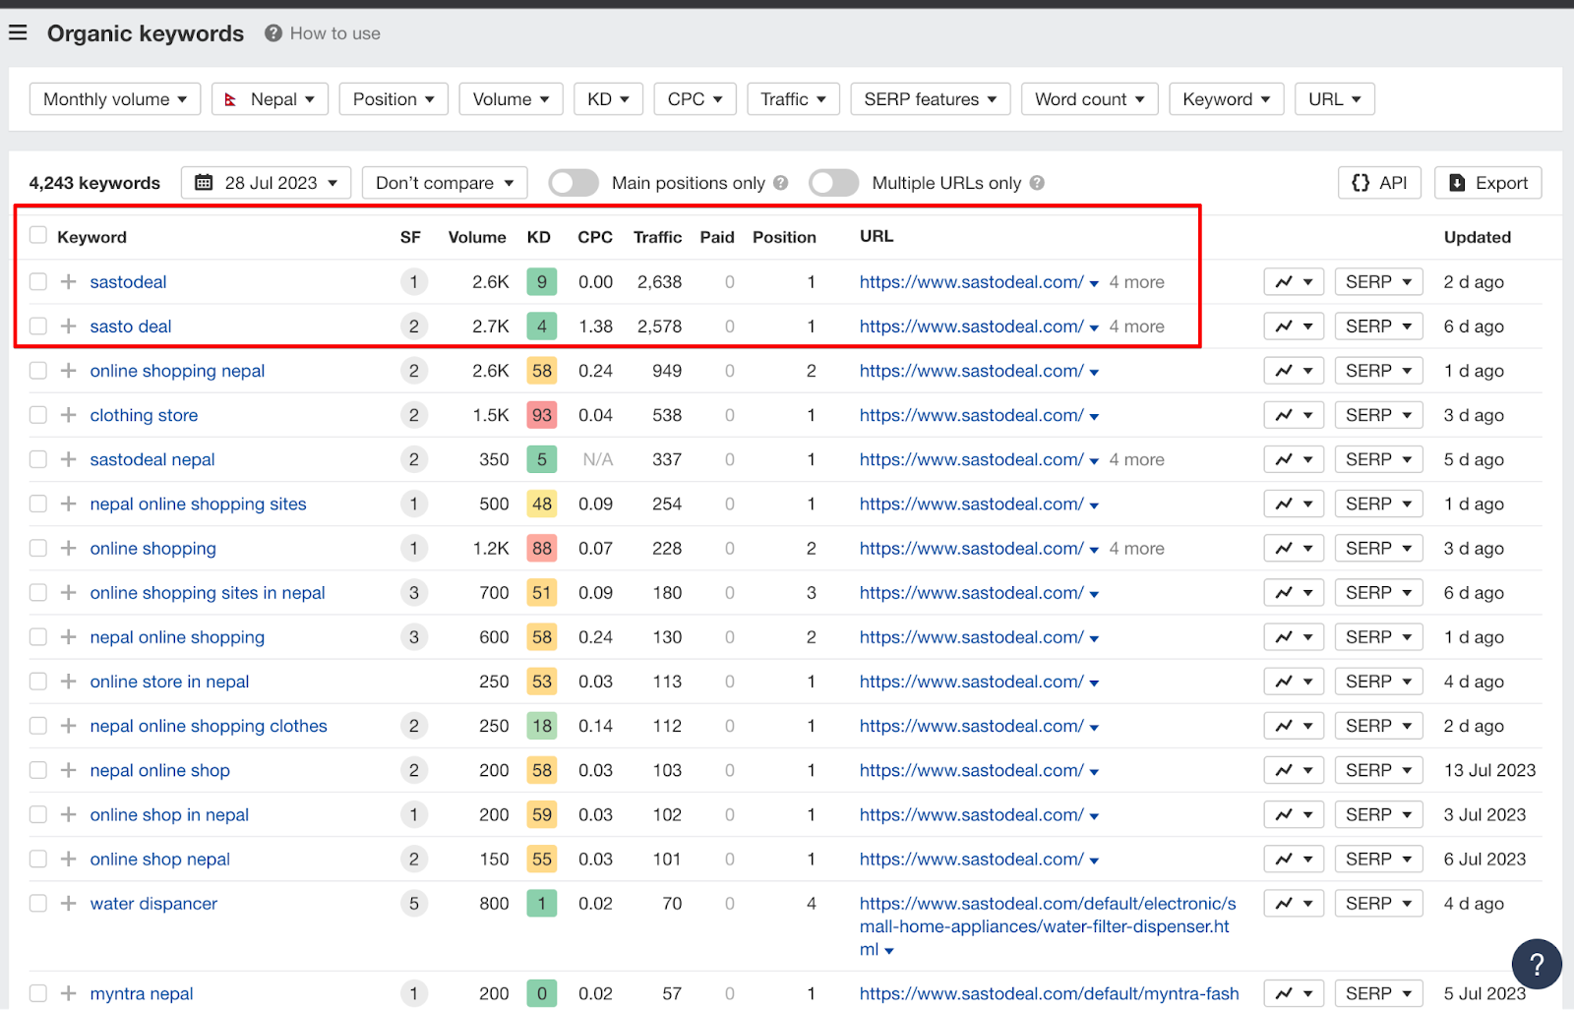Click SF badge 5 for water dispancer

point(414,904)
